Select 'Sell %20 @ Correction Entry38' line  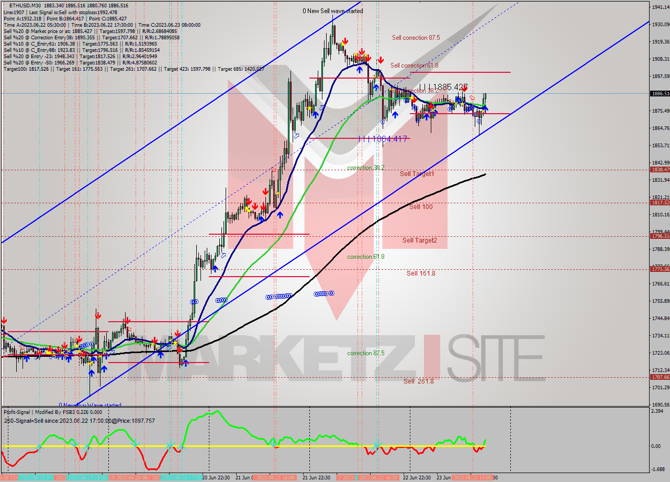tap(91, 37)
